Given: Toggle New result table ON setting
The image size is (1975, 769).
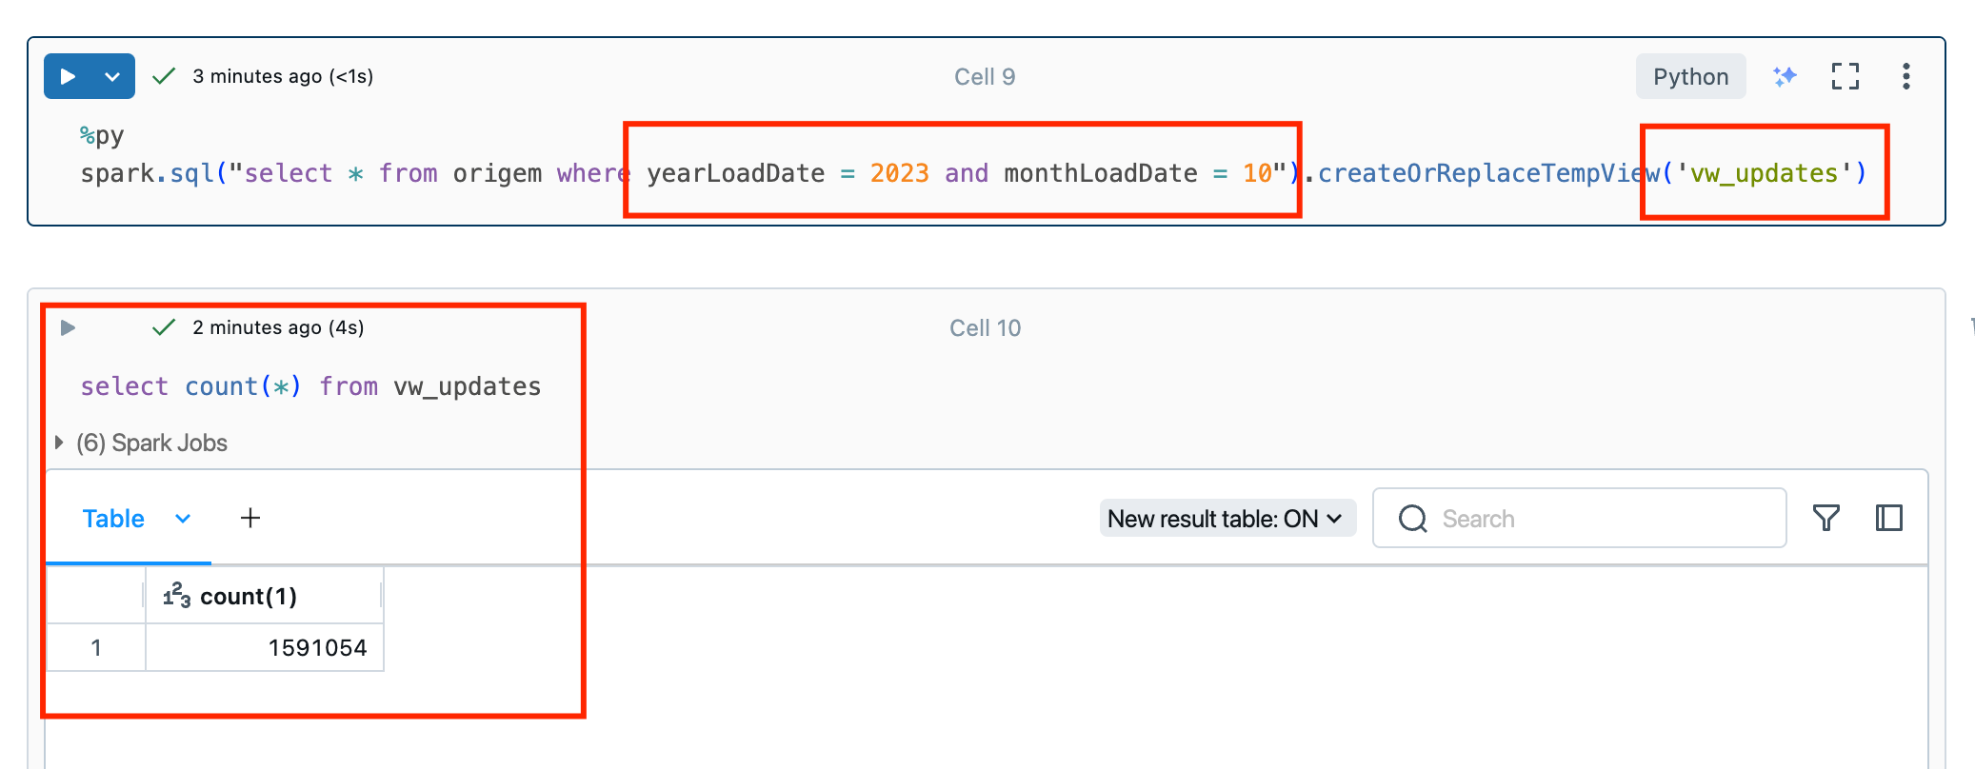Looking at the screenshot, I should point(1227,519).
